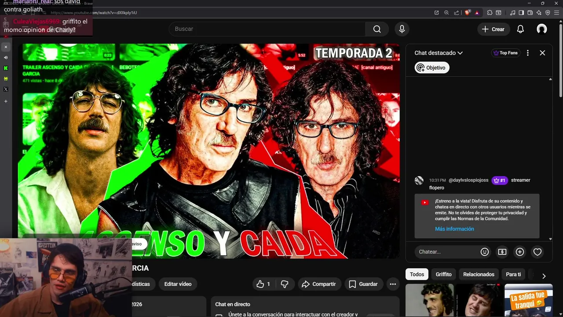Click the Super Chat dollar icon
This screenshot has height=317, width=563.
[x=502, y=252]
